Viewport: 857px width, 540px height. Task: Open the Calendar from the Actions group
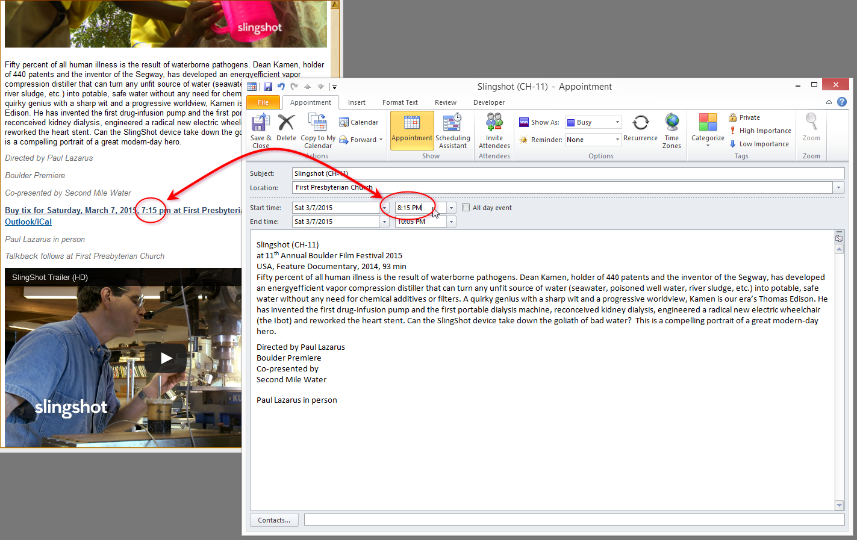(359, 122)
